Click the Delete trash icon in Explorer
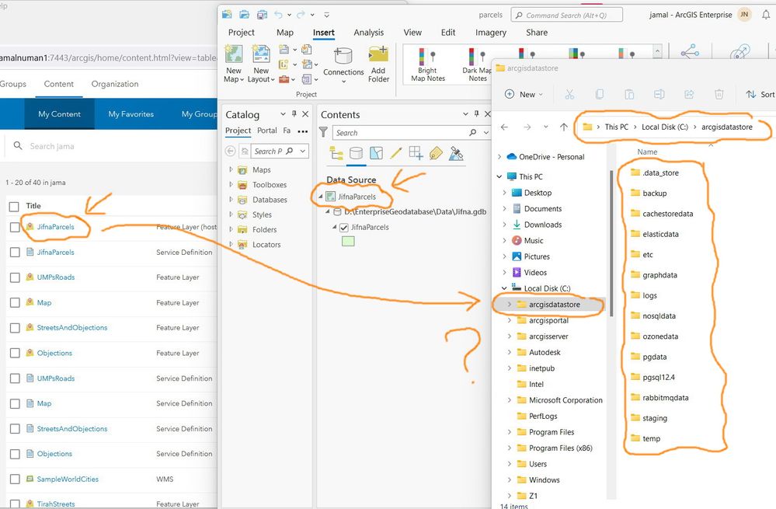Viewport: 776px width, 509px height. [719, 94]
